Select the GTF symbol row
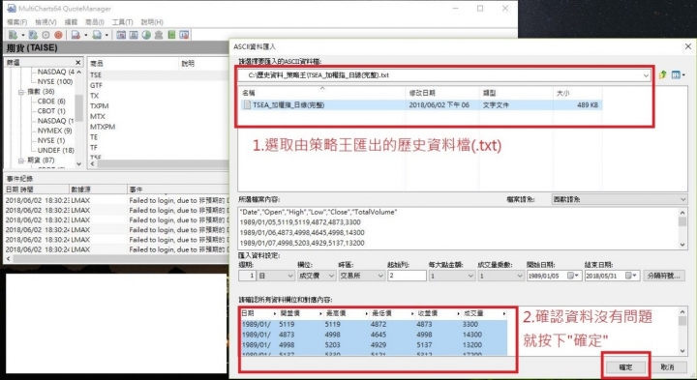This screenshot has width=697, height=380. [158, 85]
